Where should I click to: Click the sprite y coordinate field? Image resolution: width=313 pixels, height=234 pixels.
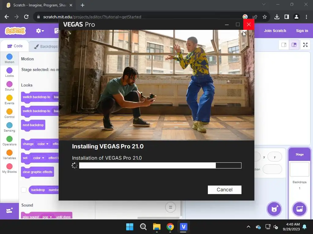(275, 157)
